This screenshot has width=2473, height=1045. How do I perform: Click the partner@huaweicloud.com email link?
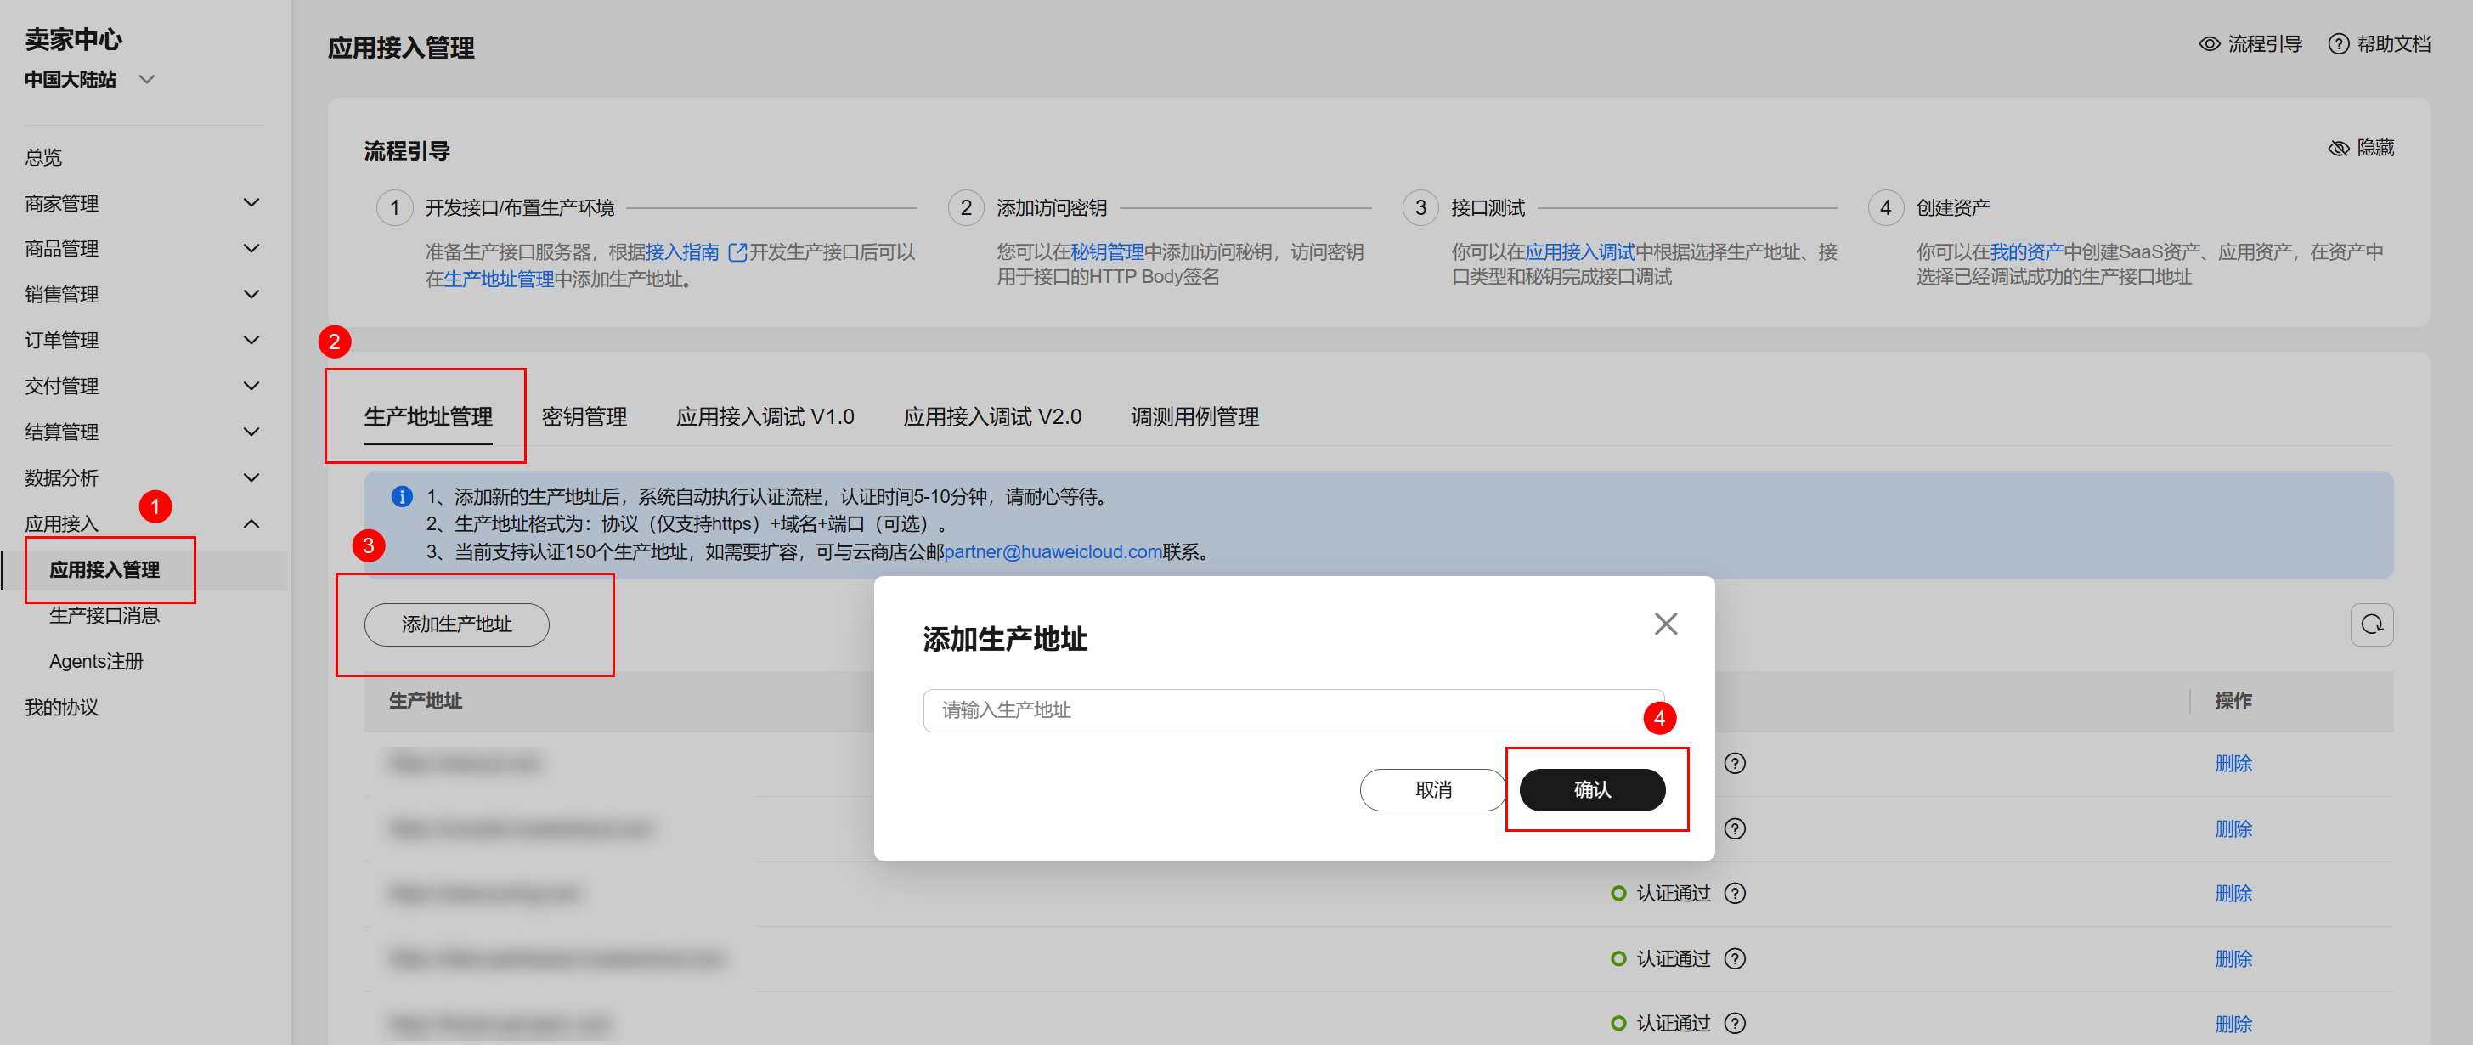(1053, 552)
